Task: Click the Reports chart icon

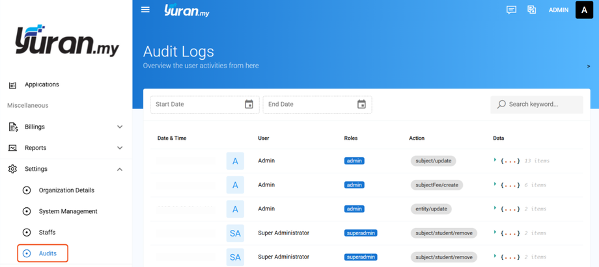Action: pos(12,148)
